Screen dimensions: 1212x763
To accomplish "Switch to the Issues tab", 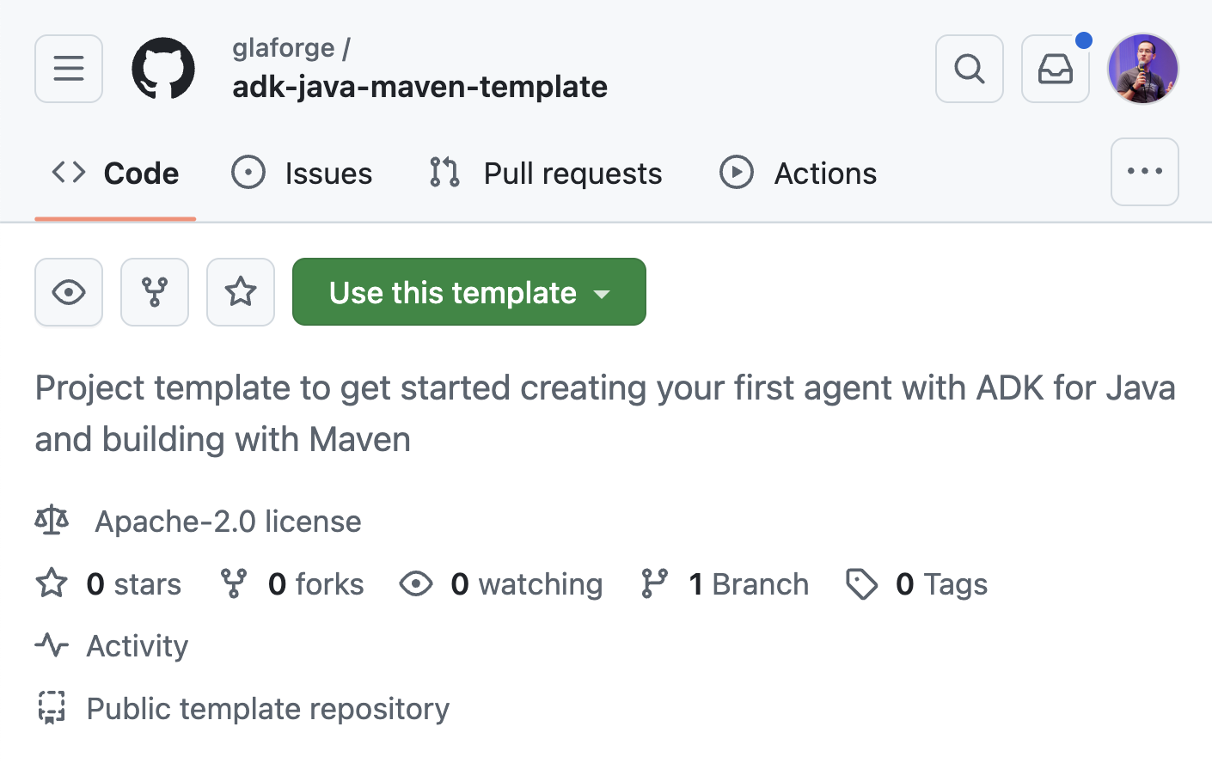I will coord(302,173).
